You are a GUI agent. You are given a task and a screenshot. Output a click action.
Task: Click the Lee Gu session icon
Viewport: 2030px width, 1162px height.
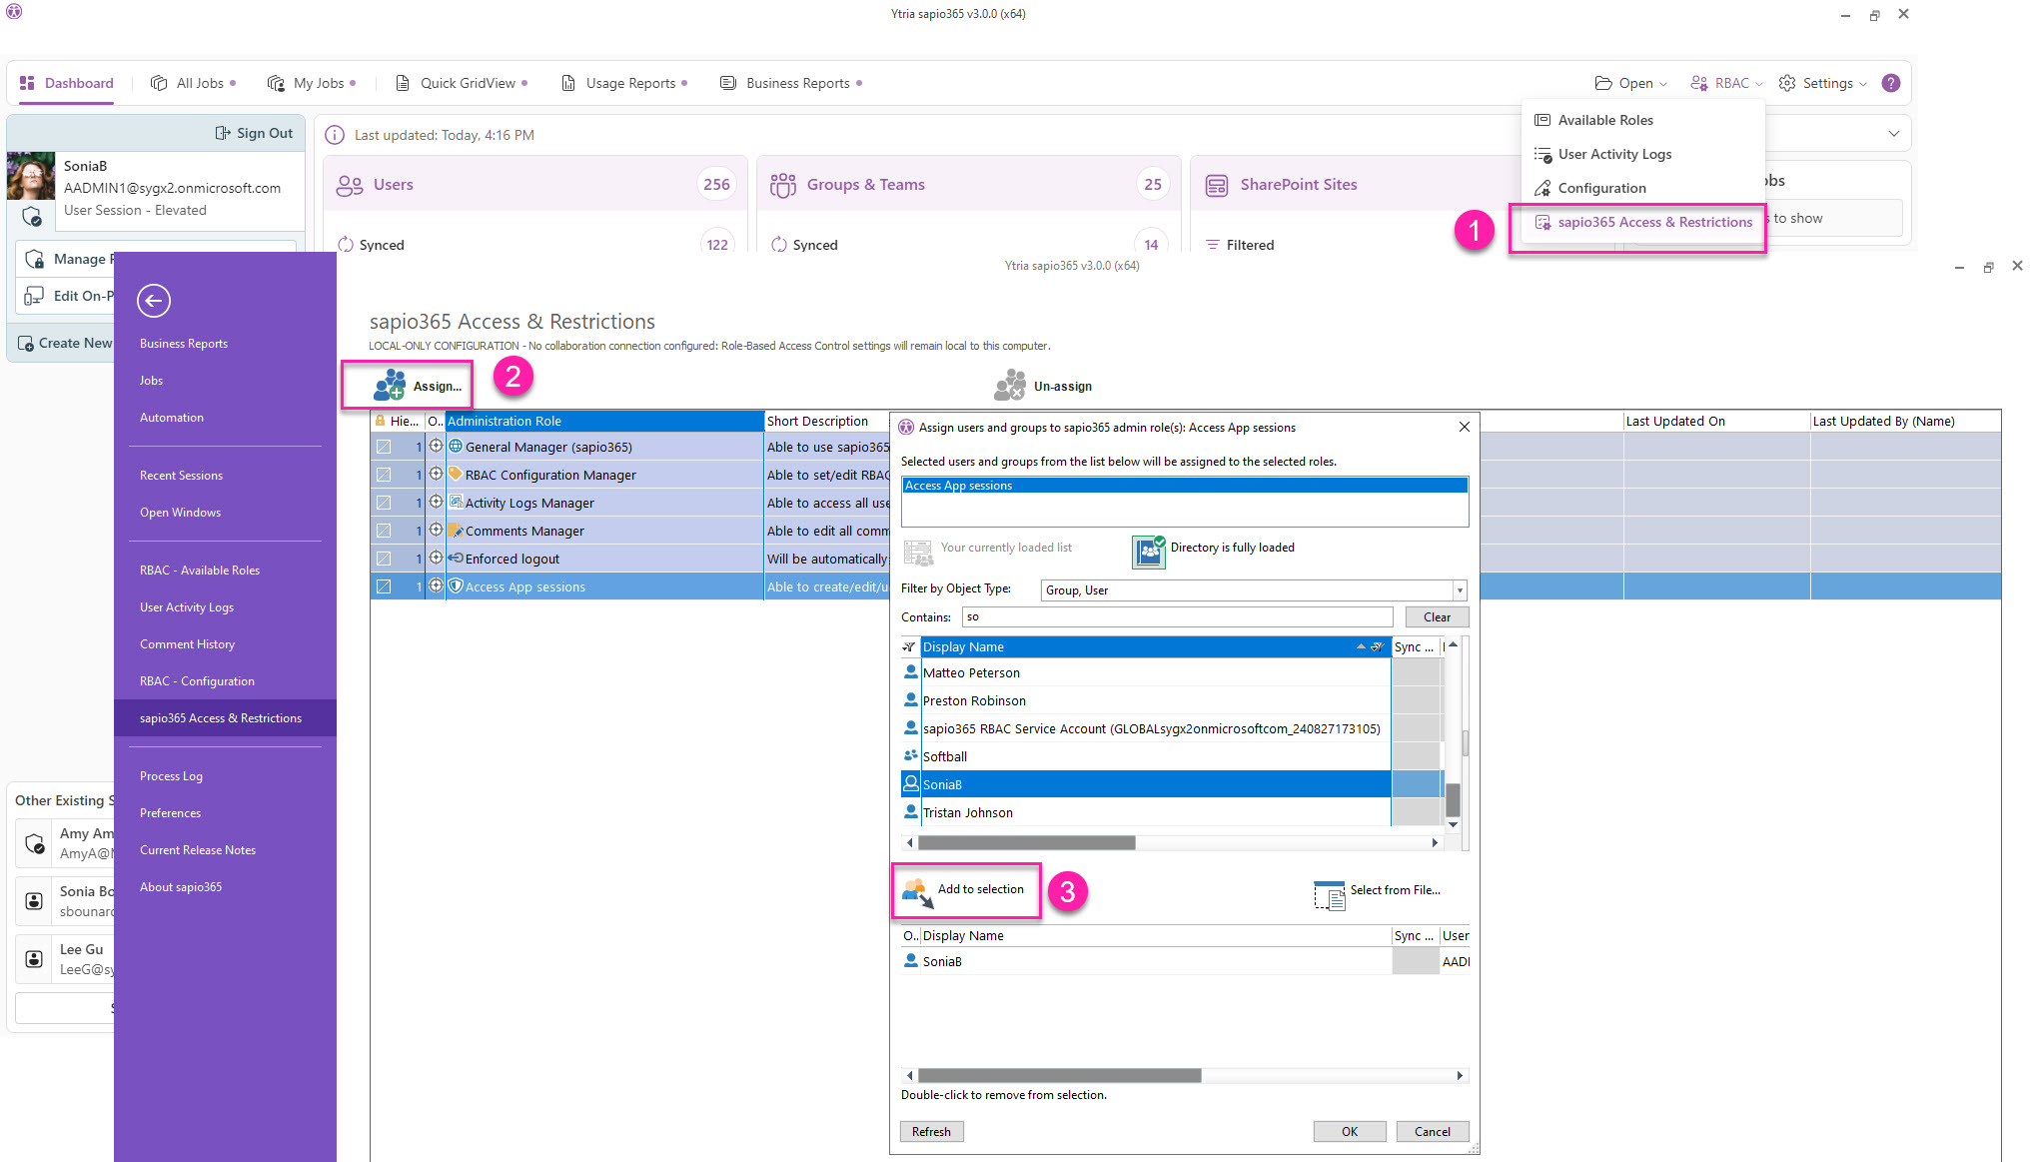(34, 959)
